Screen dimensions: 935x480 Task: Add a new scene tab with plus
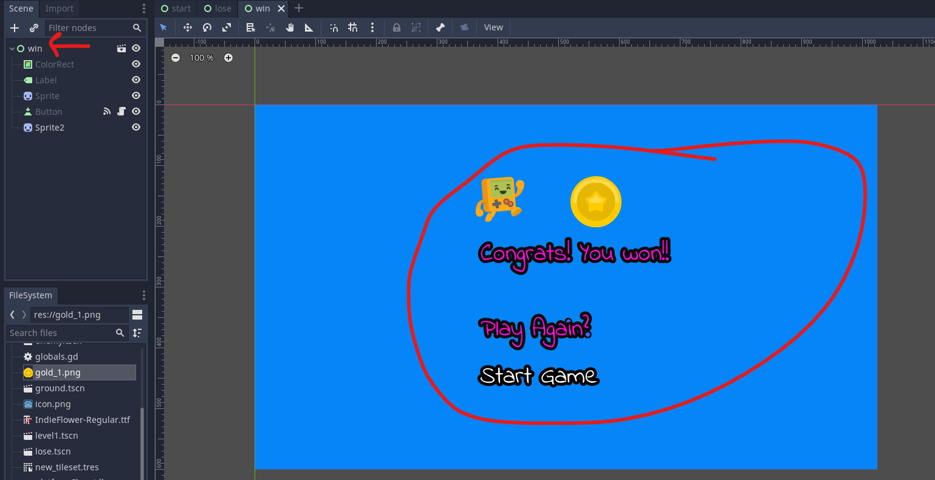click(298, 9)
